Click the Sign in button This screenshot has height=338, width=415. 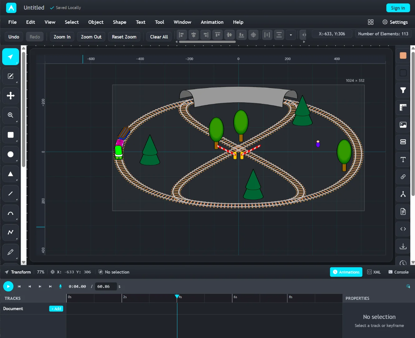[x=398, y=8]
